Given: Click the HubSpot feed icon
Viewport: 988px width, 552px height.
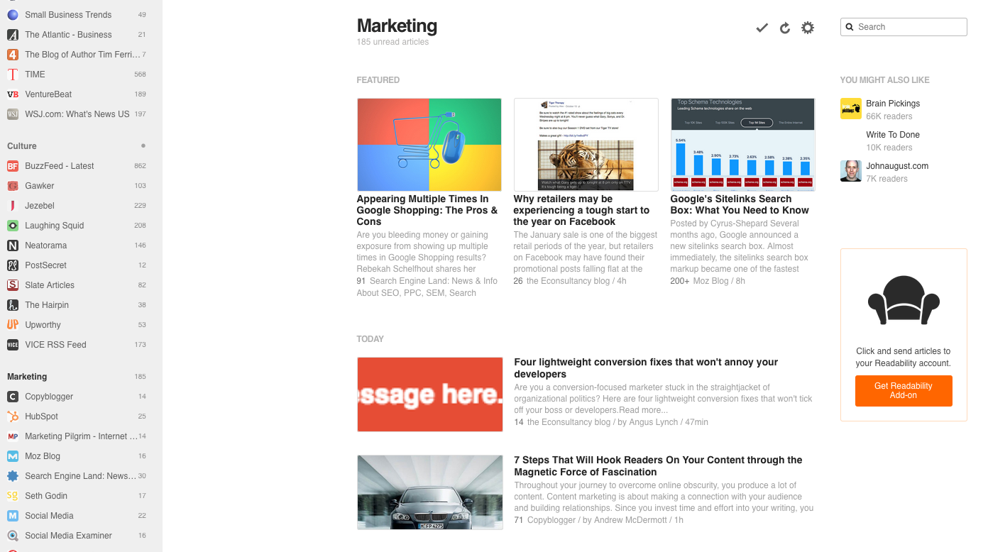Looking at the screenshot, I should (13, 416).
